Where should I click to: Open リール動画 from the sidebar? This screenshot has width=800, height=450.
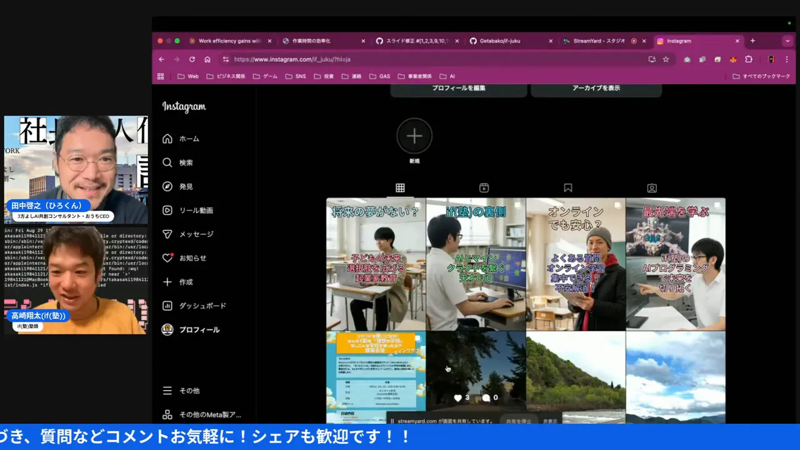[x=167, y=209]
